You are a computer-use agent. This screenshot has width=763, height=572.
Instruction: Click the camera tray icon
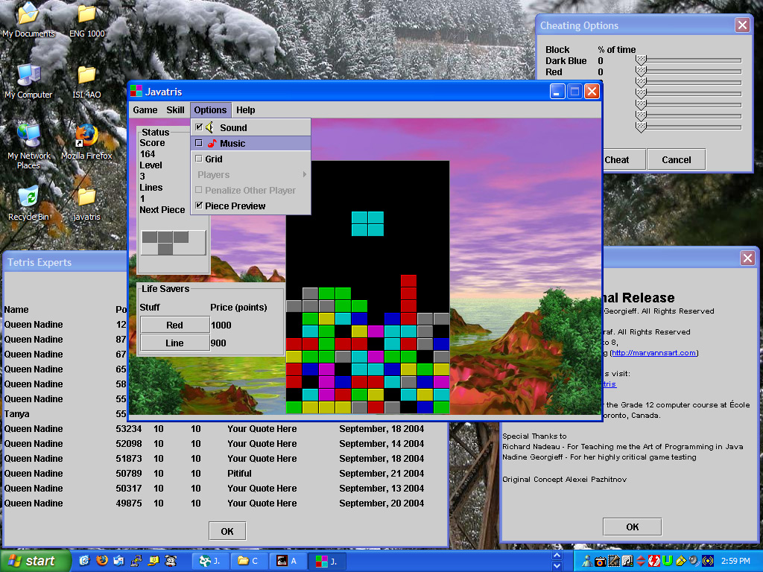pos(601,562)
